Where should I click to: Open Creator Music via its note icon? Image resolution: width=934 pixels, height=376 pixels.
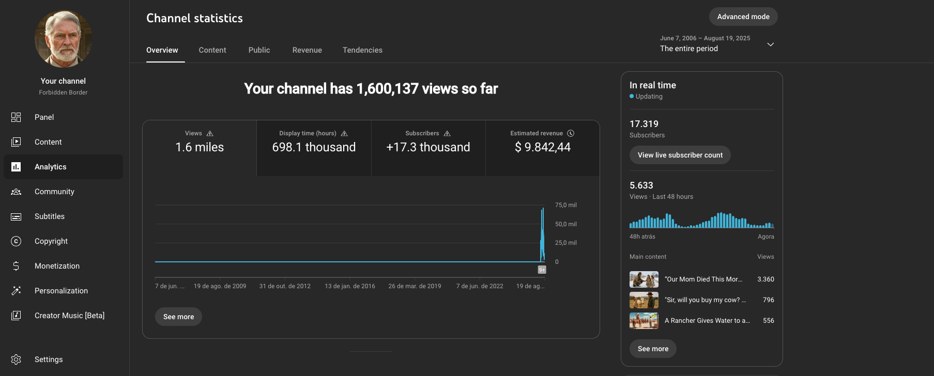[x=16, y=316]
